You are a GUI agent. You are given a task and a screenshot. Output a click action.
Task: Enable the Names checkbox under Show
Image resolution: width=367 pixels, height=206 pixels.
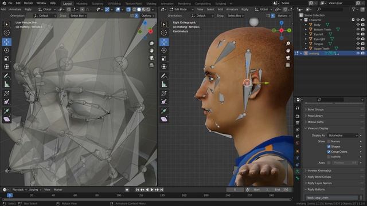[x=329, y=141]
